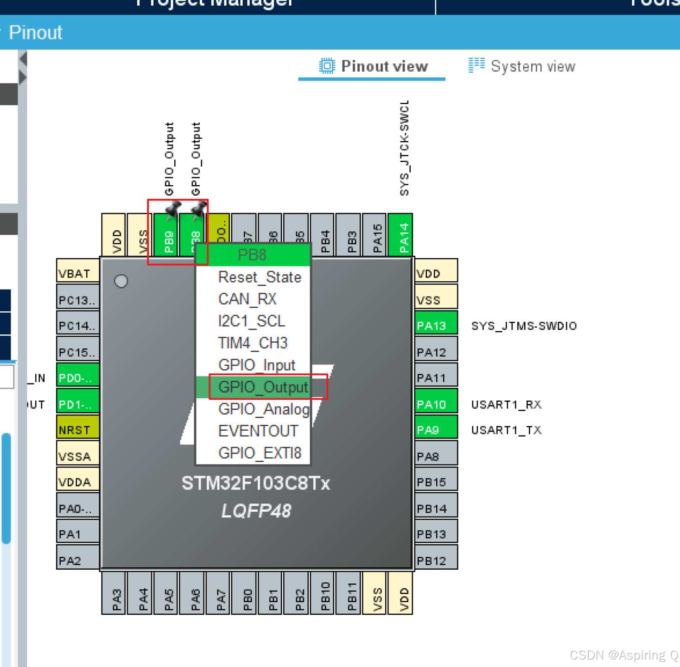This screenshot has width=680, height=667.
Task: Click the PA15 pin
Action: pyautogui.click(x=374, y=234)
